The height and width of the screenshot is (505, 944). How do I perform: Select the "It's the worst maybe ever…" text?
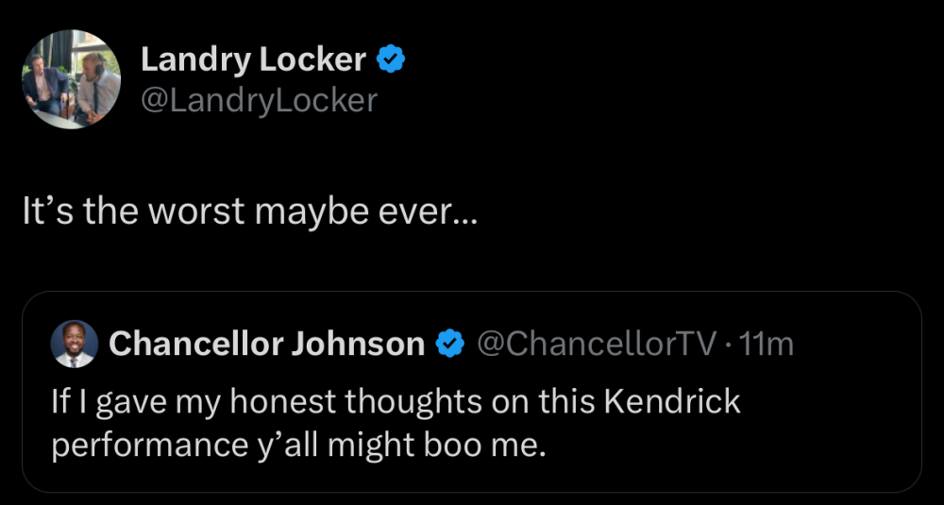(251, 211)
